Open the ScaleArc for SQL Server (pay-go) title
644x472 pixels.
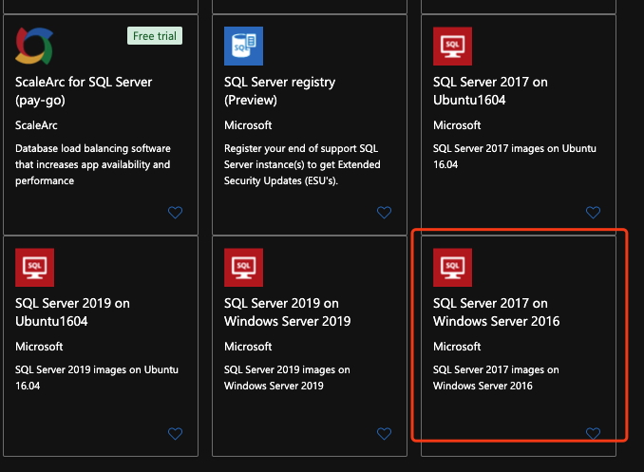(84, 91)
